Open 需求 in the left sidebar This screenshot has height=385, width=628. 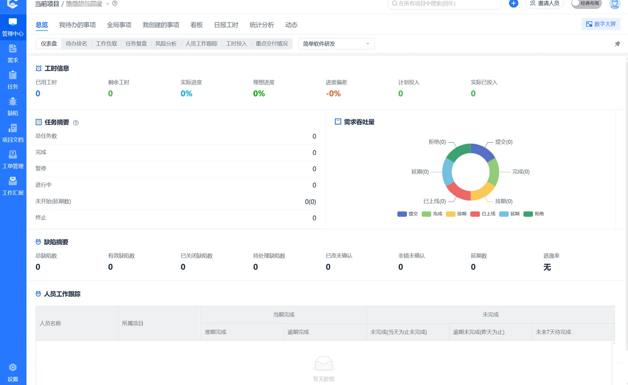13,54
